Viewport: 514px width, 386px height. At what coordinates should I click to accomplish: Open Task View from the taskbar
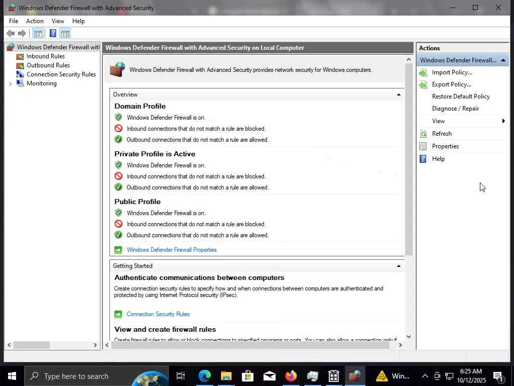click(180, 376)
